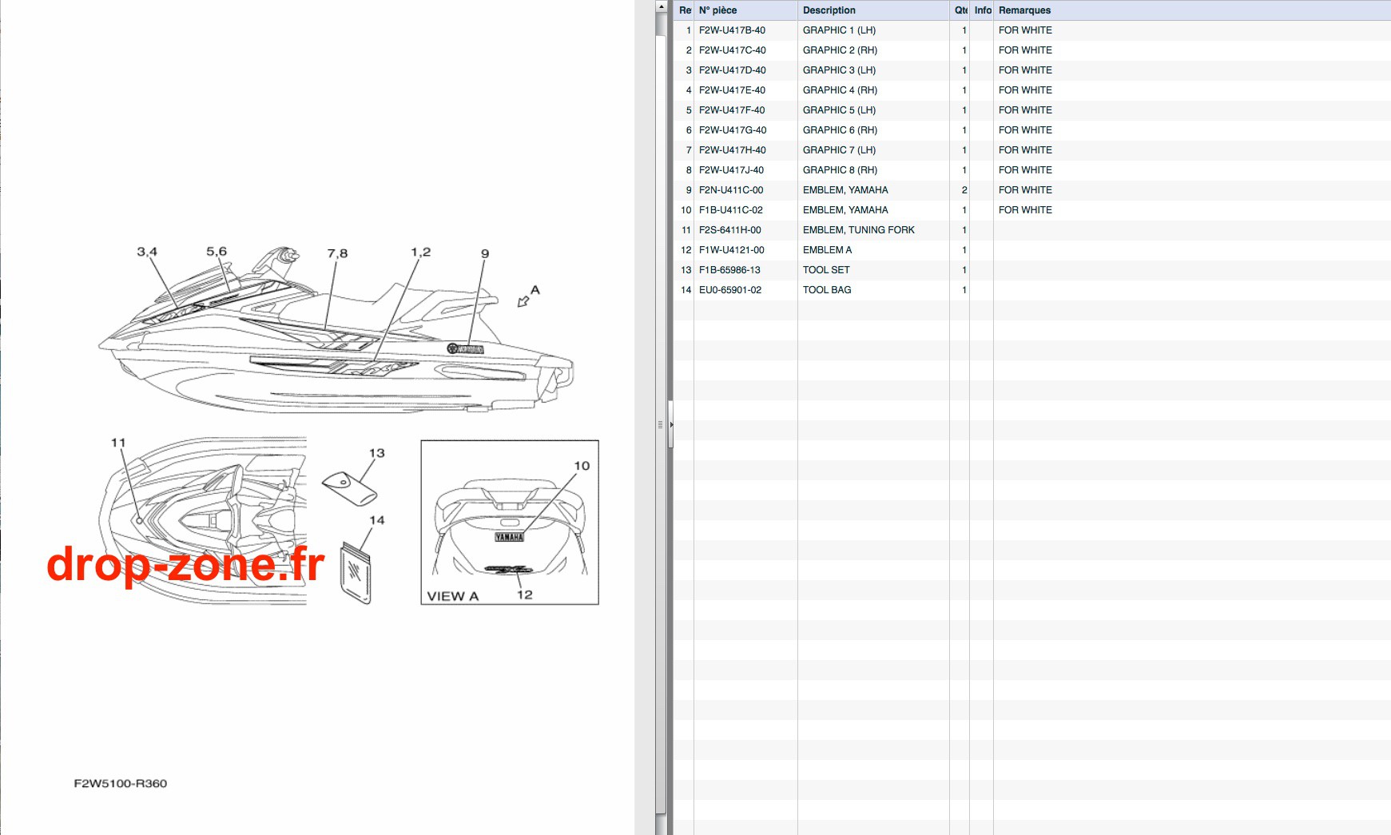The image size is (1391, 835).
Task: Click callout 12 in VIEW A box
Action: pos(525,594)
